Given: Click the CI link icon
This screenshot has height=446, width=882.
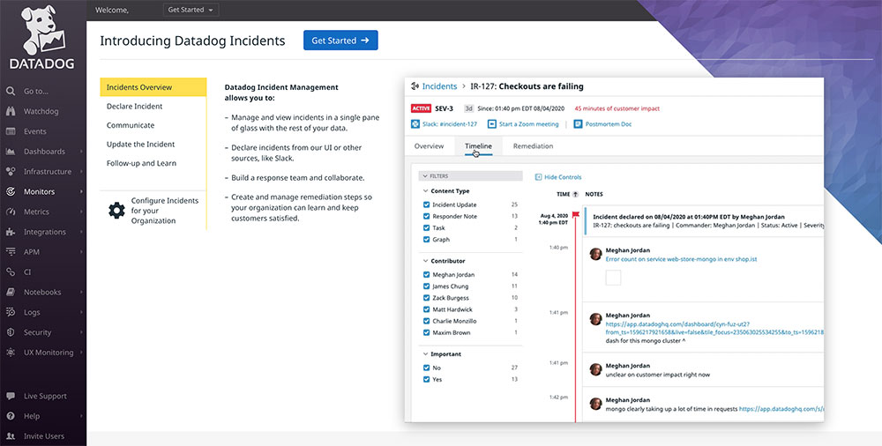Looking at the screenshot, I should [10, 272].
